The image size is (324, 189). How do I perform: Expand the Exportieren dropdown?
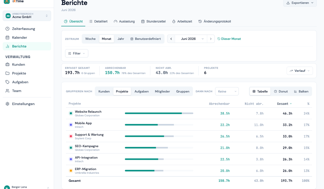[300, 3]
